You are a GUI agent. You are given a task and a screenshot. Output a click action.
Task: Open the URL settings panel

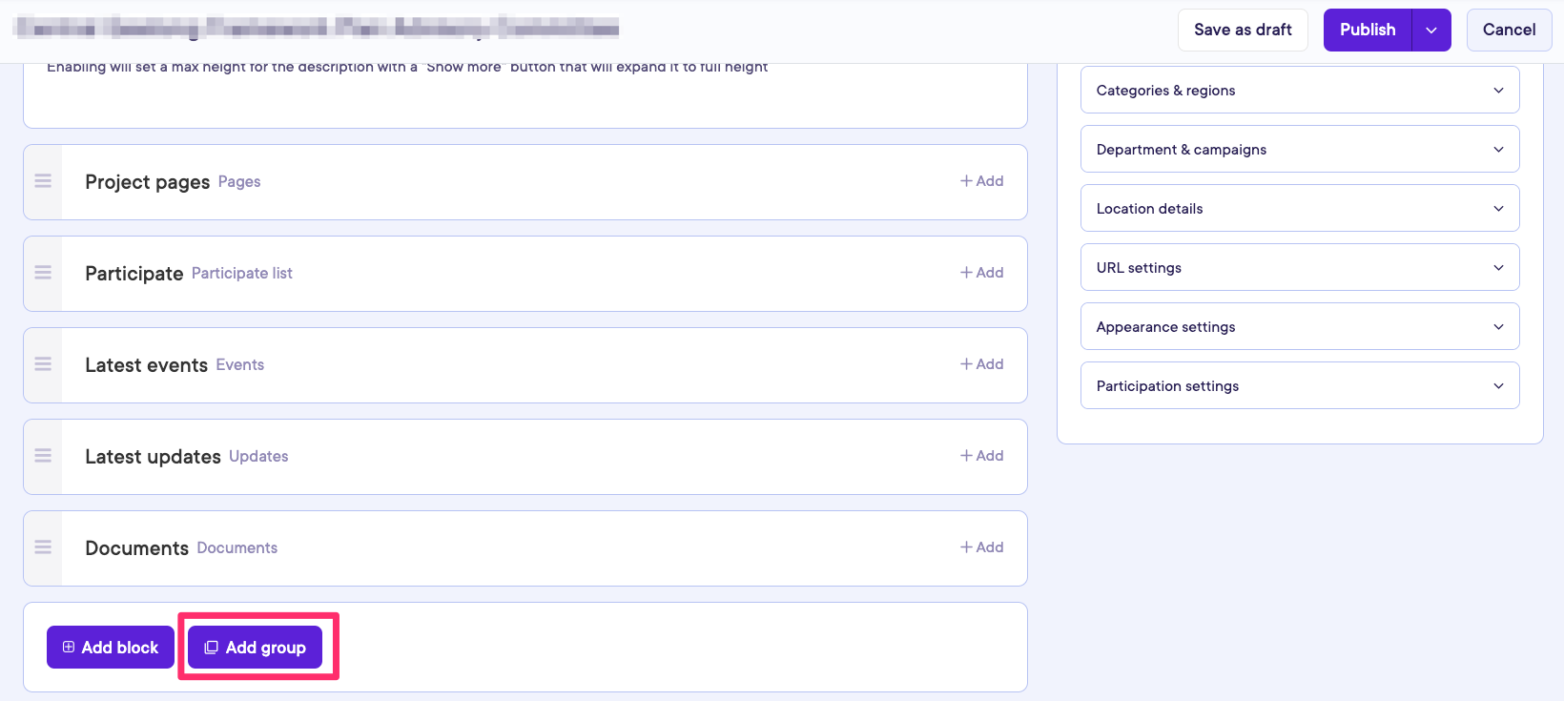pos(1299,268)
